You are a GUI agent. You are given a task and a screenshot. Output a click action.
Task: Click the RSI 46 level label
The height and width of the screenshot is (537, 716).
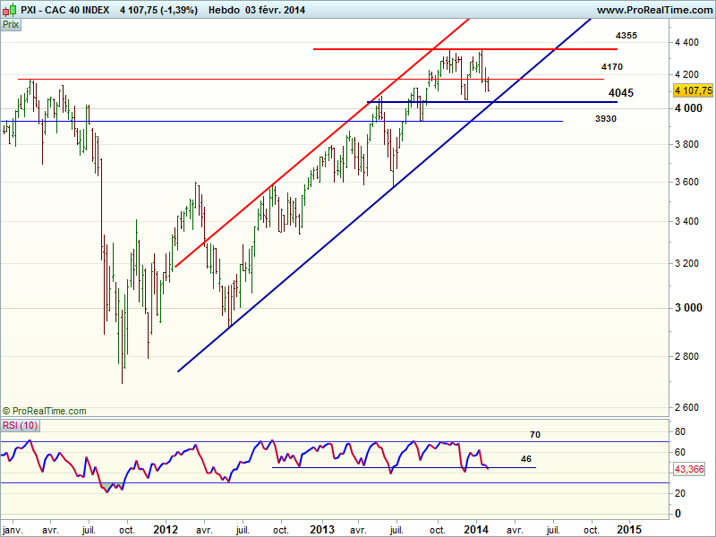point(526,457)
